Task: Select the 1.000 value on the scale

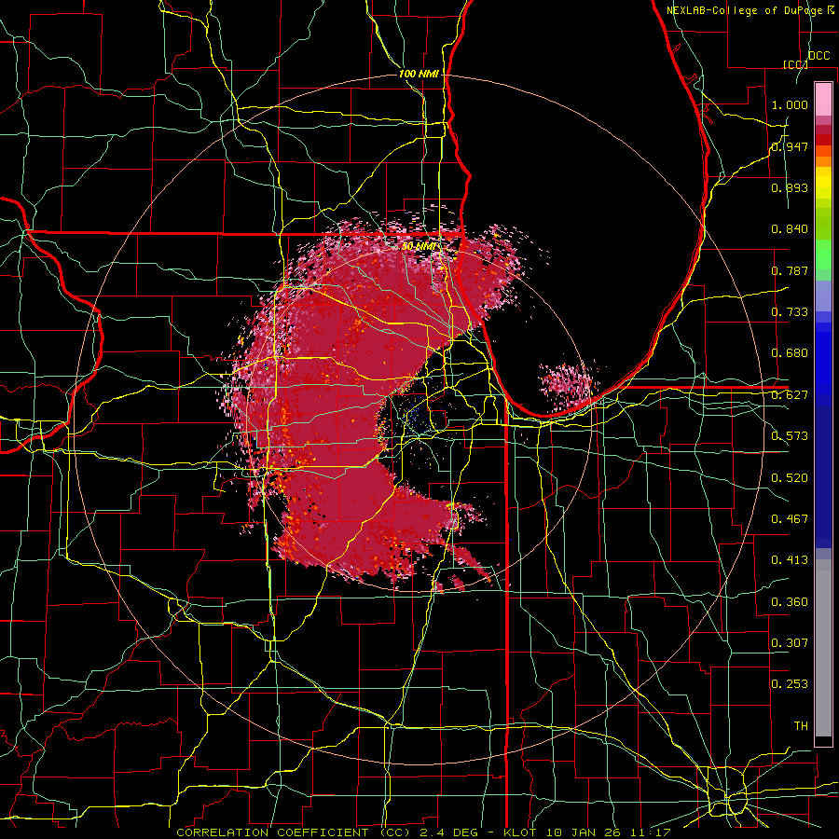Action: tap(790, 104)
